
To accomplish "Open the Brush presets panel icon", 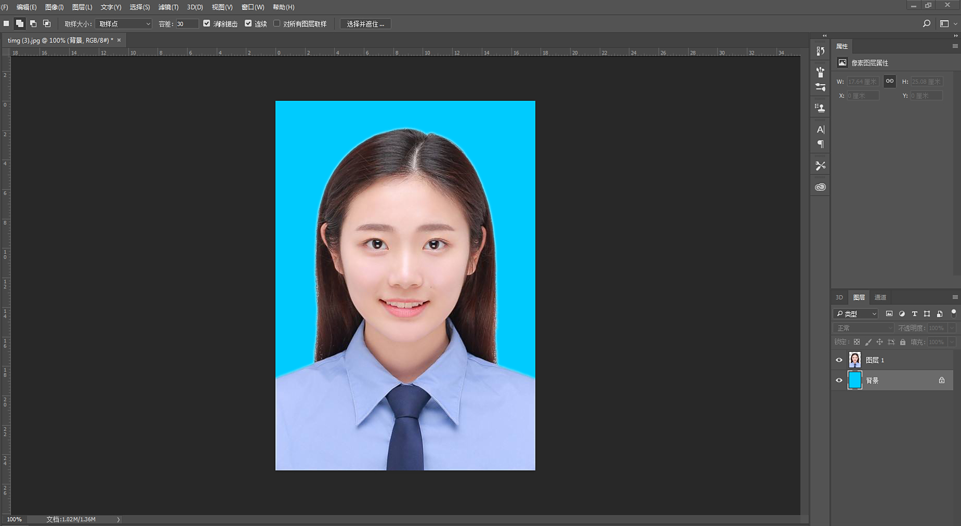I will point(820,72).
